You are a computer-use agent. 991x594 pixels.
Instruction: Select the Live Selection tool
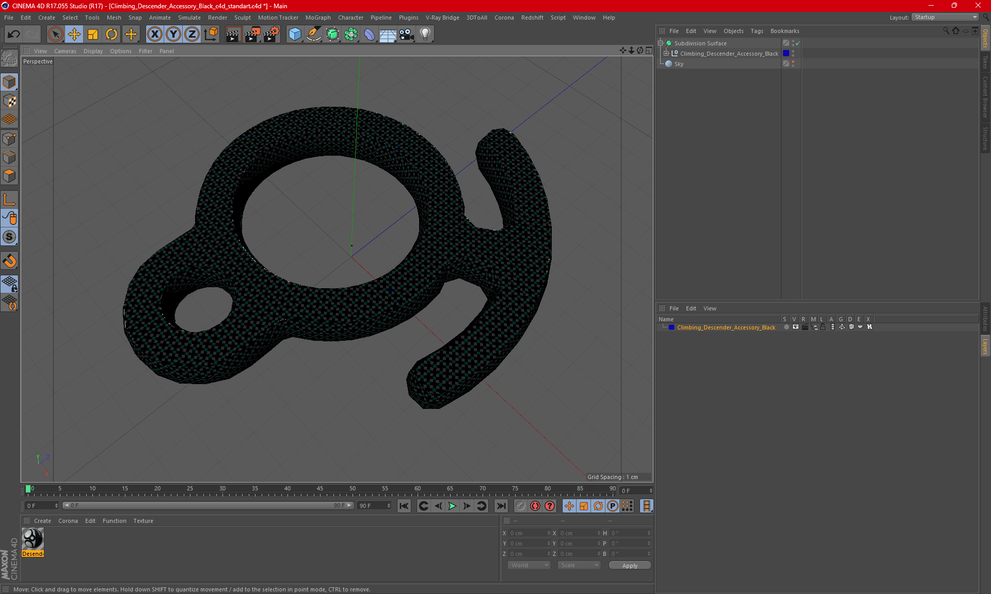click(x=55, y=35)
